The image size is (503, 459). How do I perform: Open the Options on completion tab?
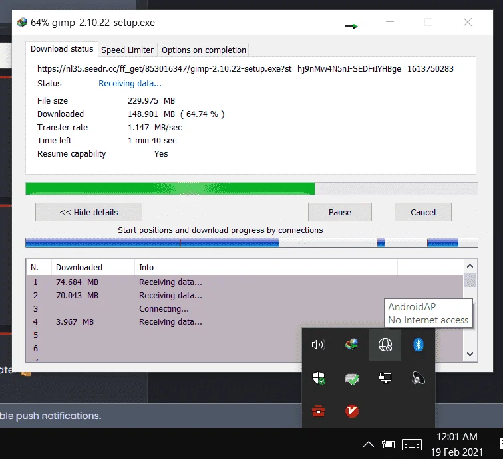pos(204,50)
